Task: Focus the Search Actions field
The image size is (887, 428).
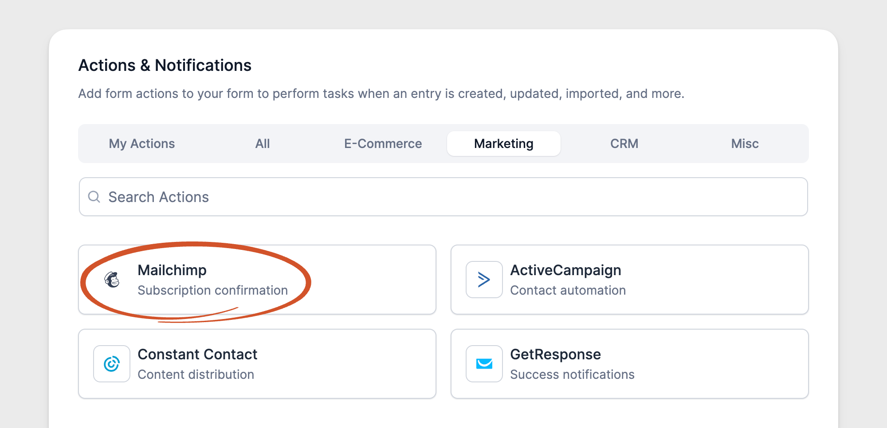Action: pyautogui.click(x=443, y=197)
